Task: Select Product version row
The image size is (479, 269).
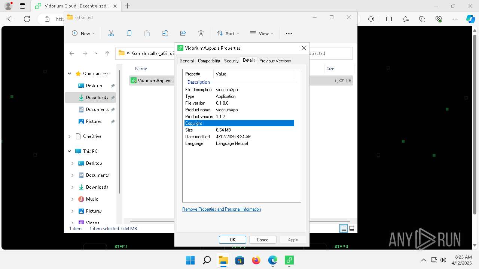Action: [239, 117]
